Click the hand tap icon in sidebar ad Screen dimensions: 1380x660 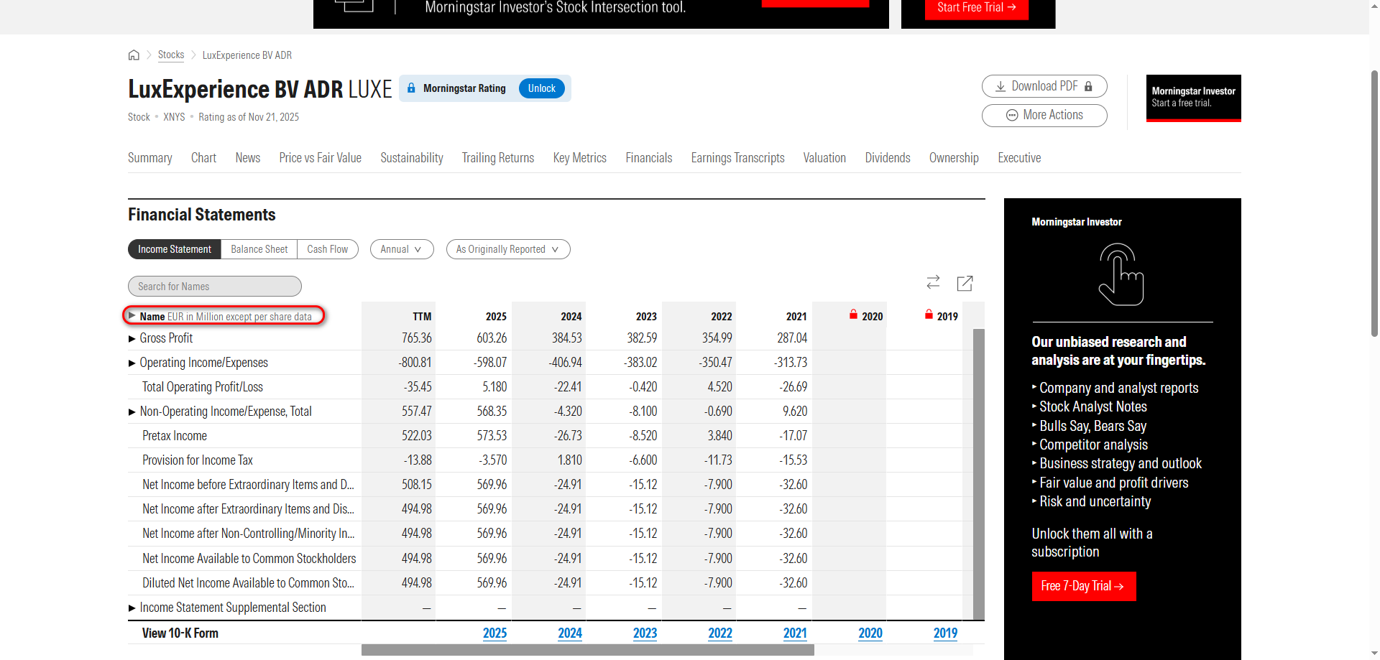click(x=1121, y=274)
